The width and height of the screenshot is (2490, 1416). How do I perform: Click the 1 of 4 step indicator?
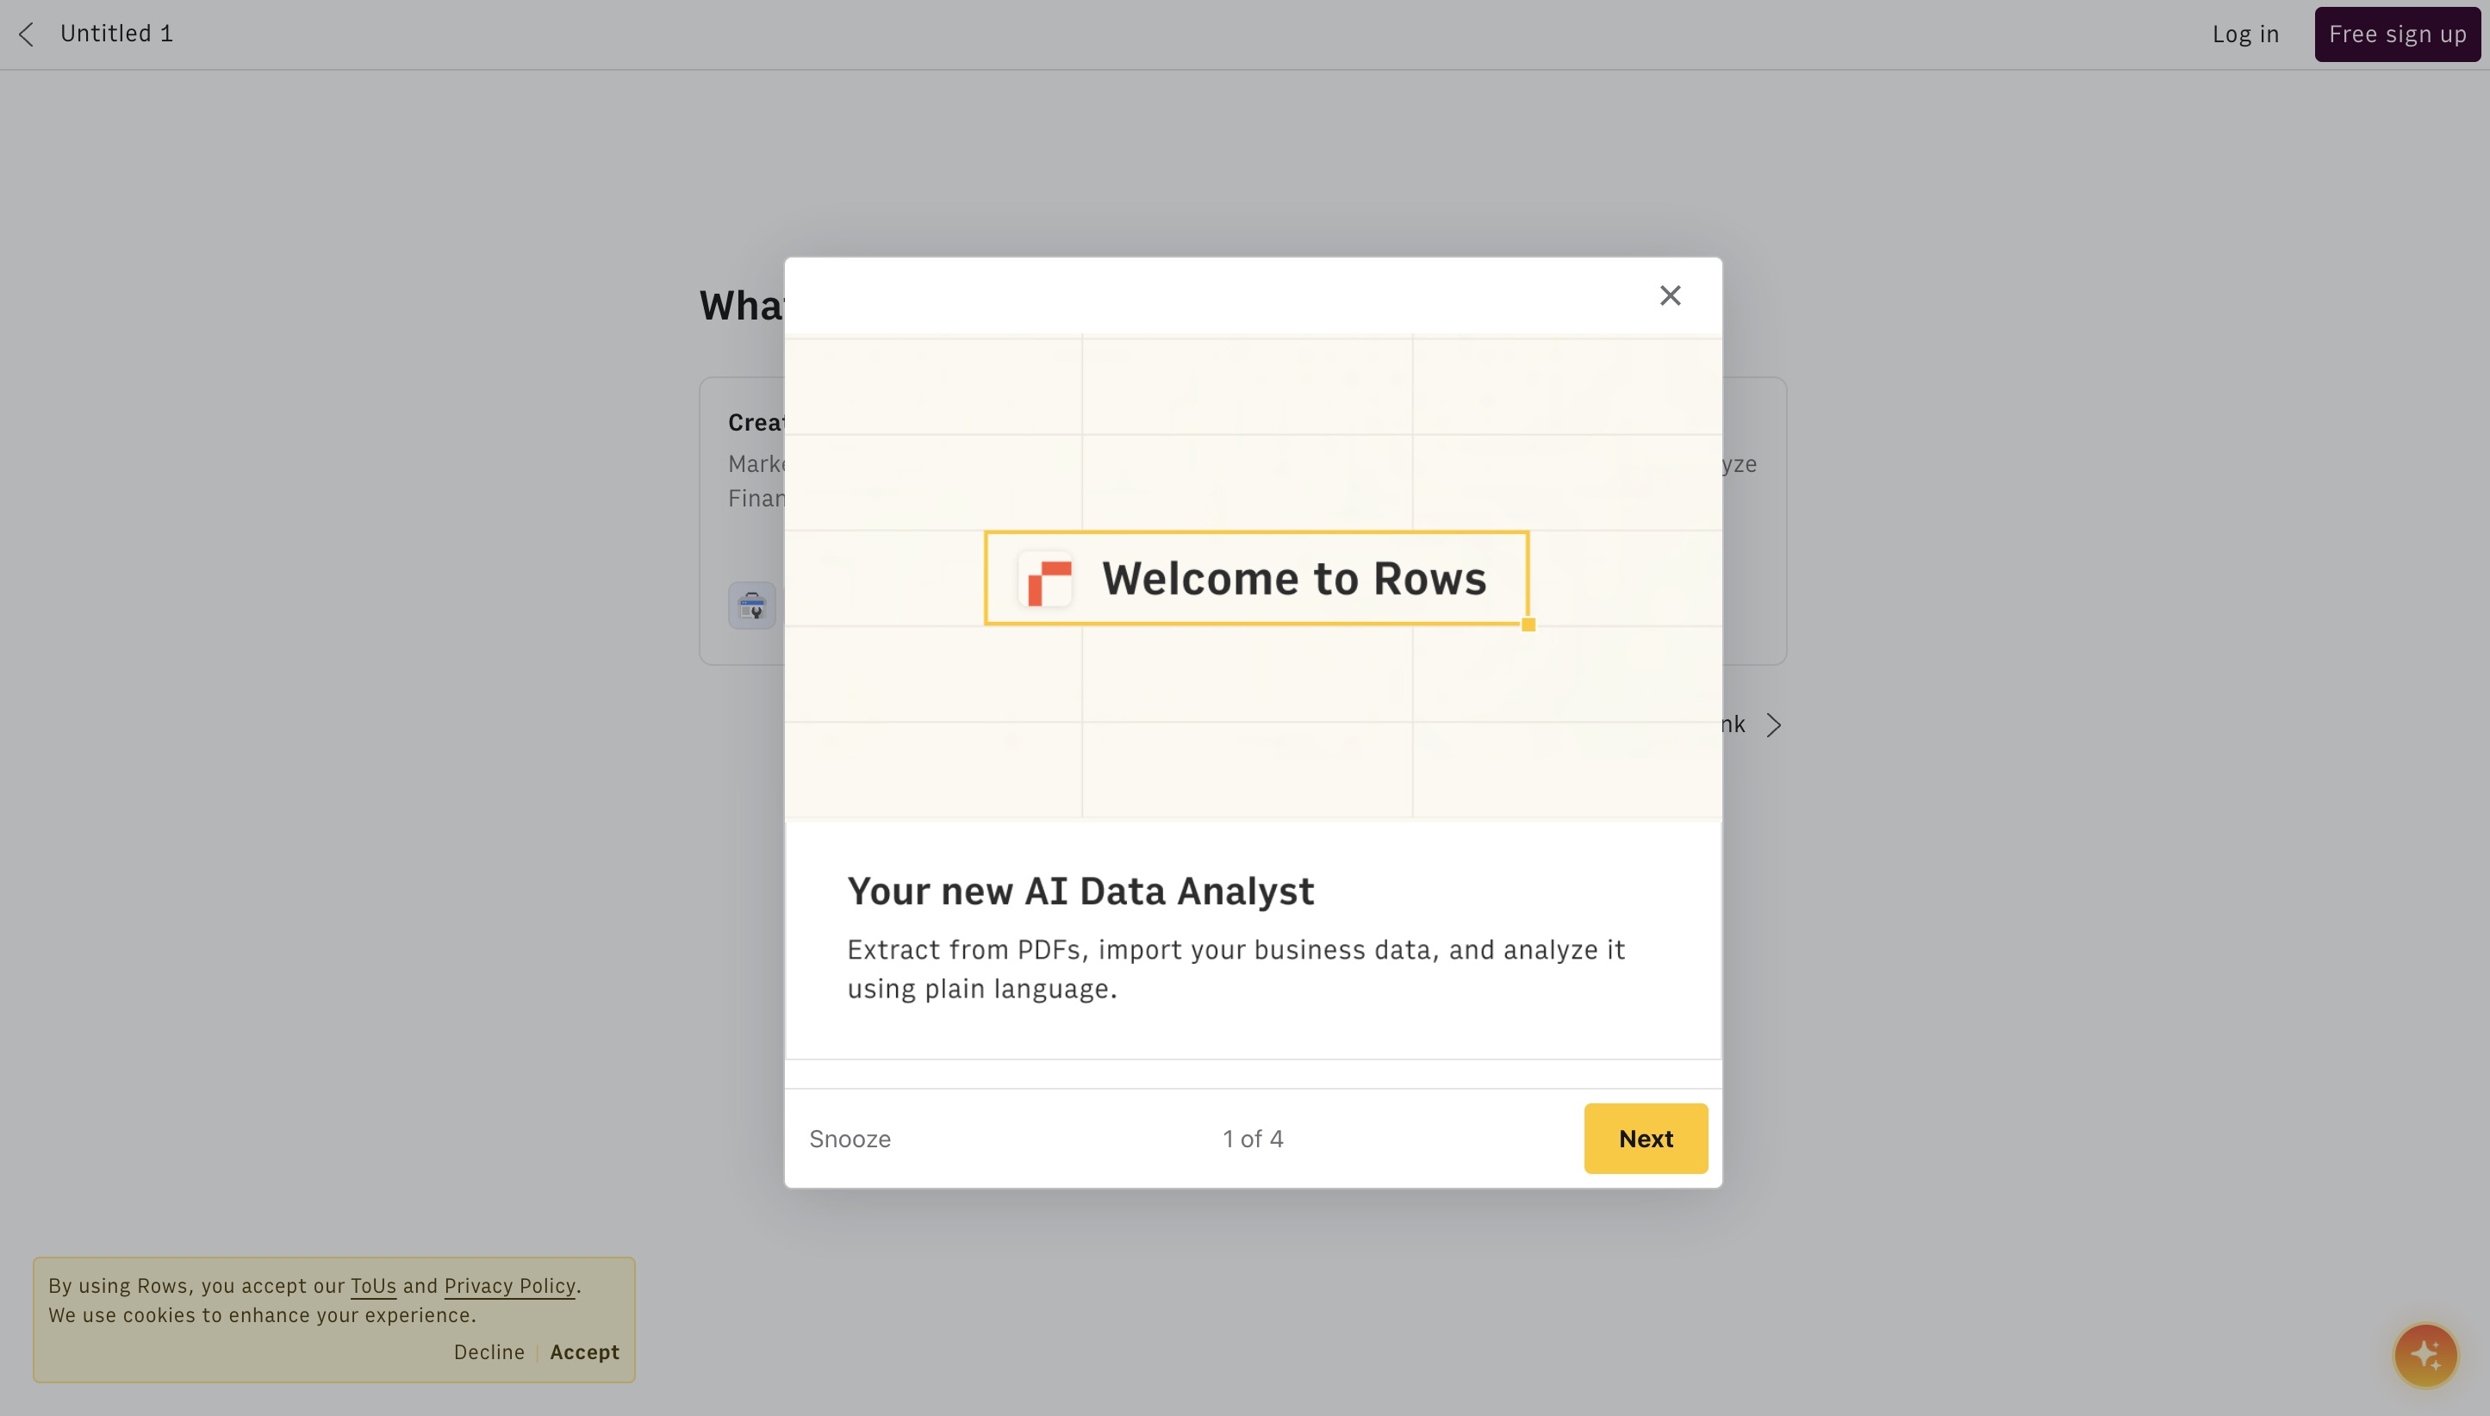[x=1253, y=1139]
